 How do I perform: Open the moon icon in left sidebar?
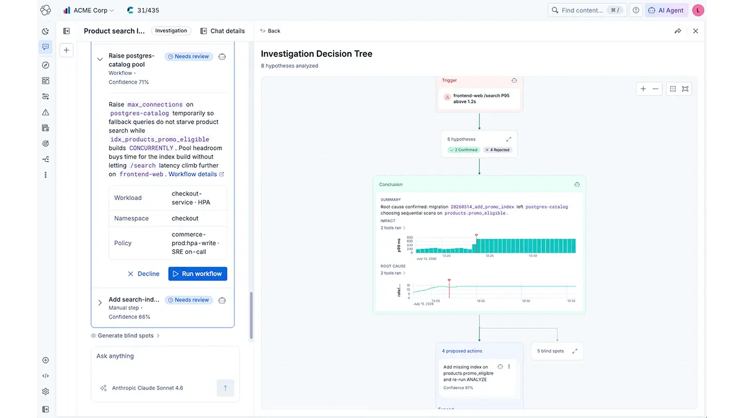click(x=45, y=32)
